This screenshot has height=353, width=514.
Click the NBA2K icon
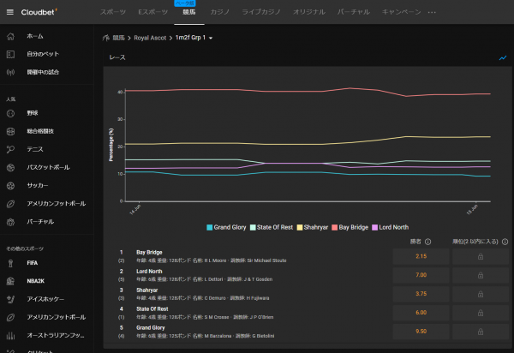[x=10, y=281]
